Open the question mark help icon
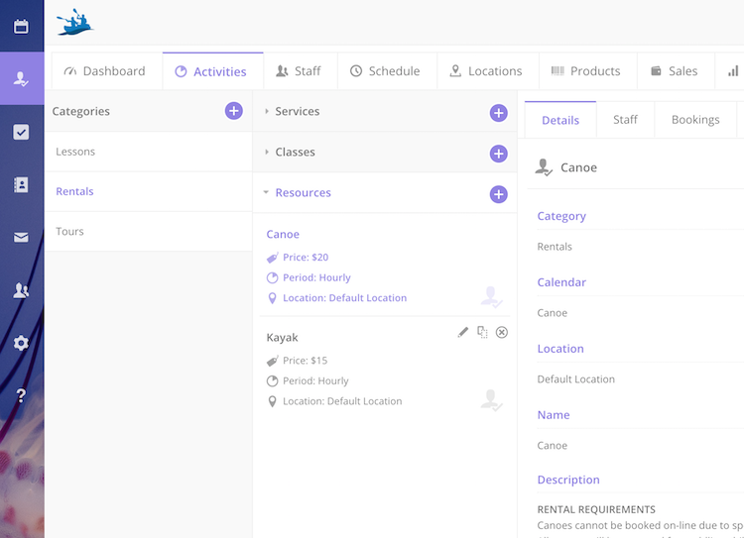 pos(21,395)
